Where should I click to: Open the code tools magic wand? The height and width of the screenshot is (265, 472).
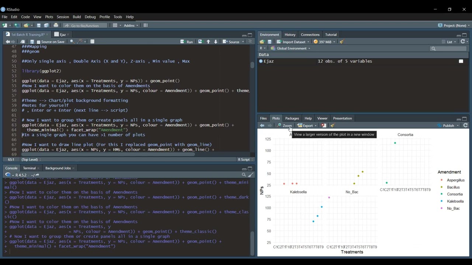point(80,42)
